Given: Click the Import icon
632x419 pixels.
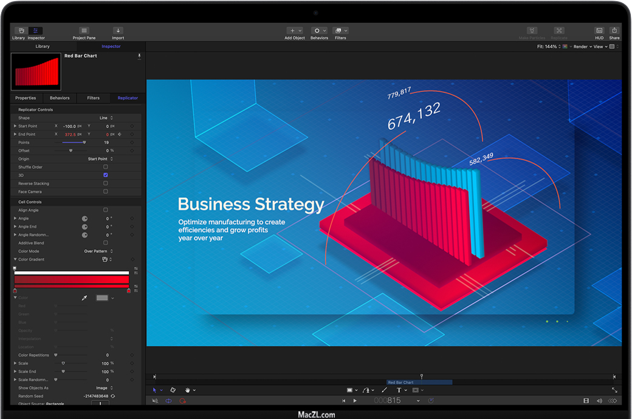Looking at the screenshot, I should (118, 31).
